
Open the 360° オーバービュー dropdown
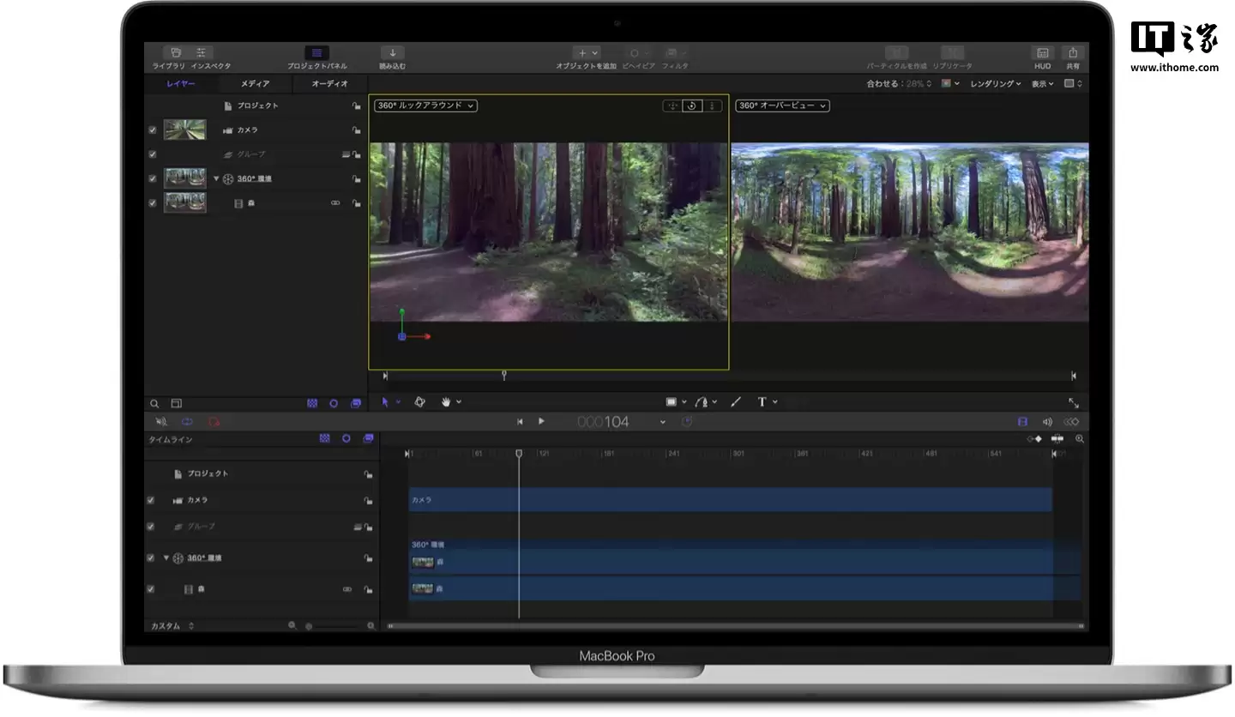click(780, 105)
